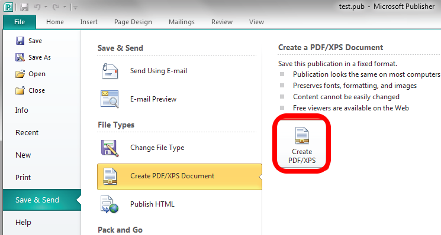Expand Customize Quick Access Toolbar dropdown
Screen dimensions: 441x235
click(x=75, y=7)
